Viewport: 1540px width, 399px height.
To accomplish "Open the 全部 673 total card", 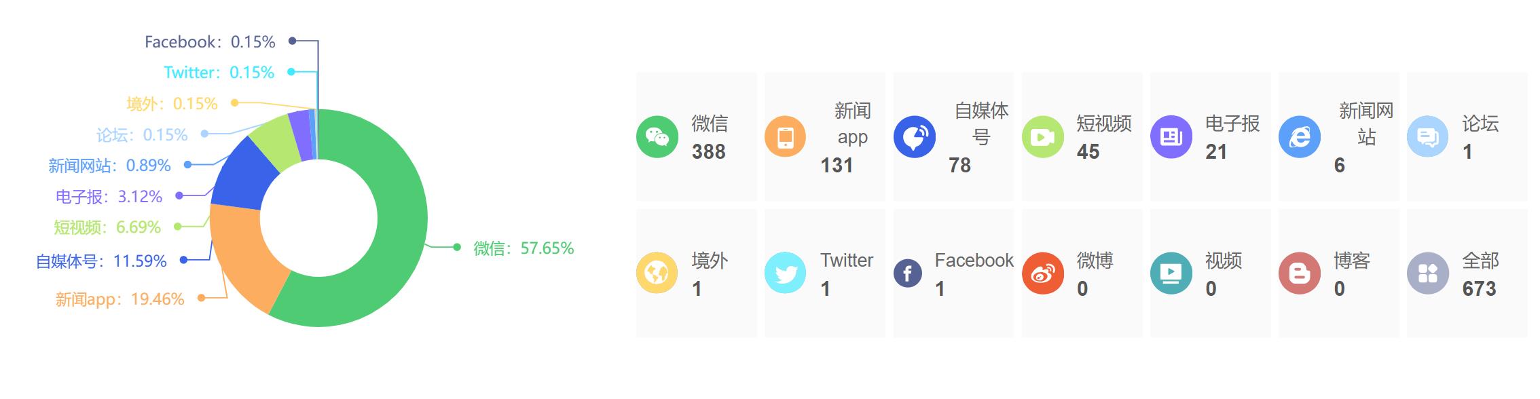I will [1467, 273].
